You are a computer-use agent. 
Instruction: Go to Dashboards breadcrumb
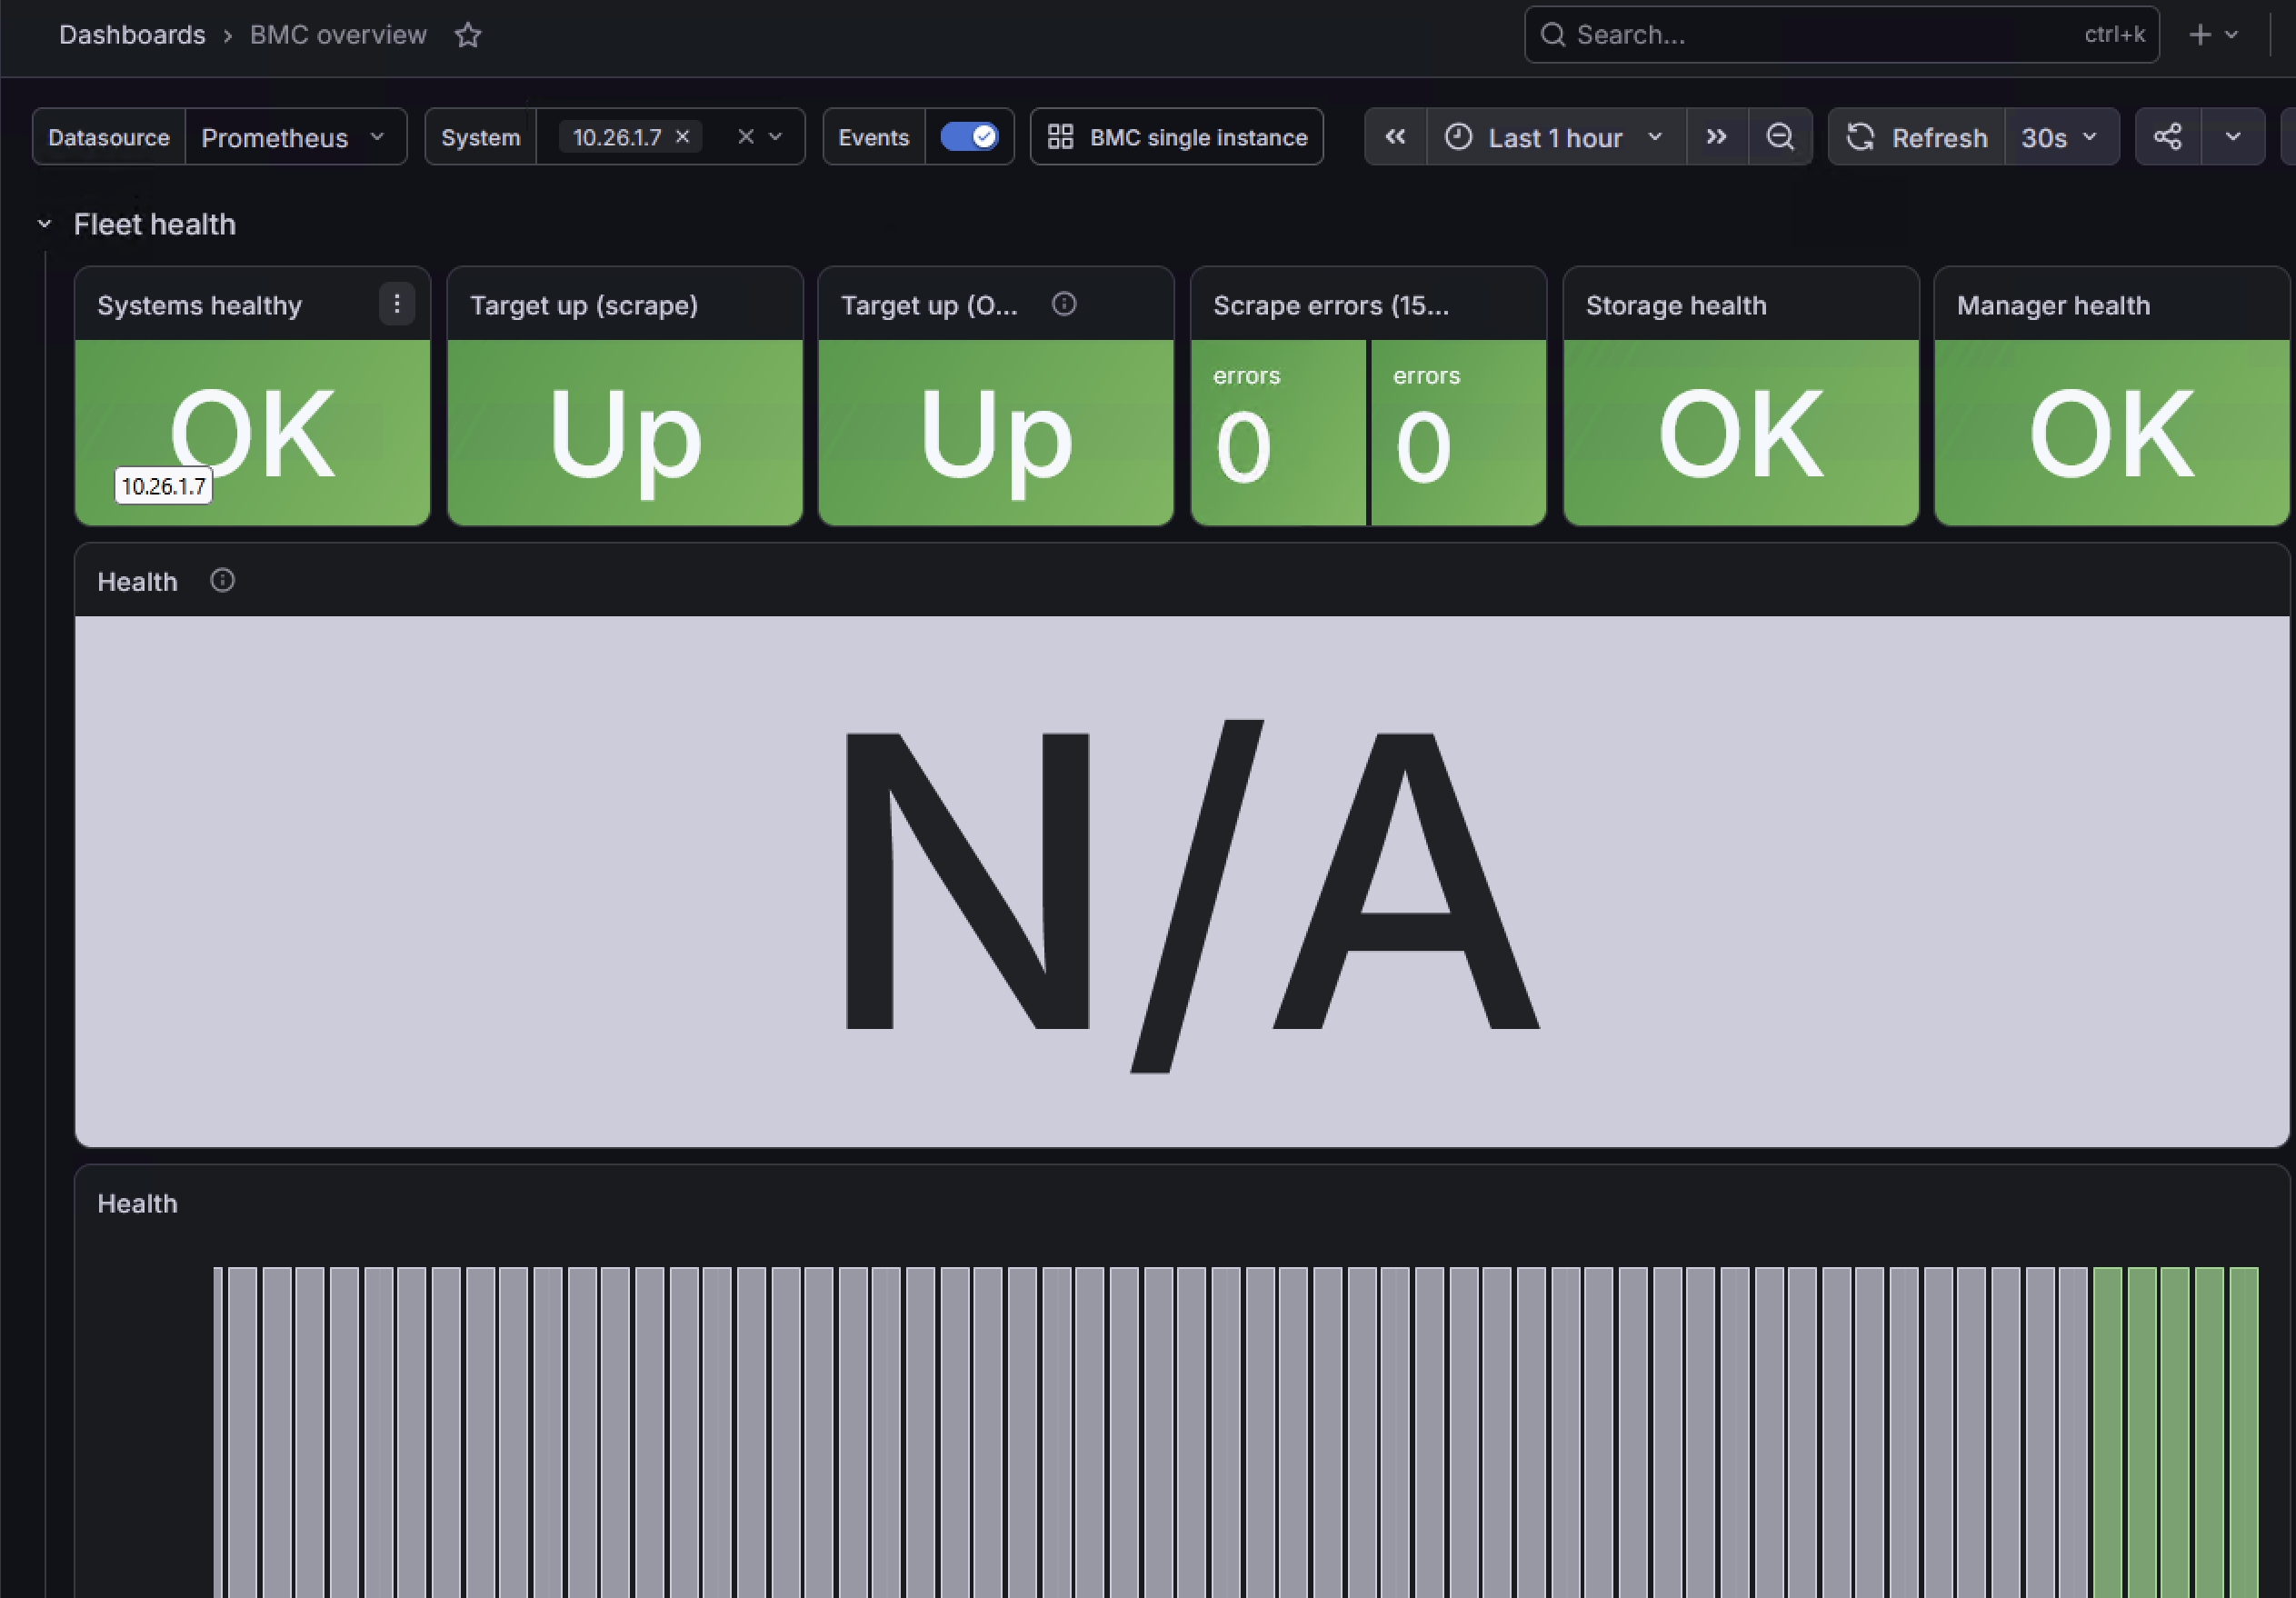132,35
